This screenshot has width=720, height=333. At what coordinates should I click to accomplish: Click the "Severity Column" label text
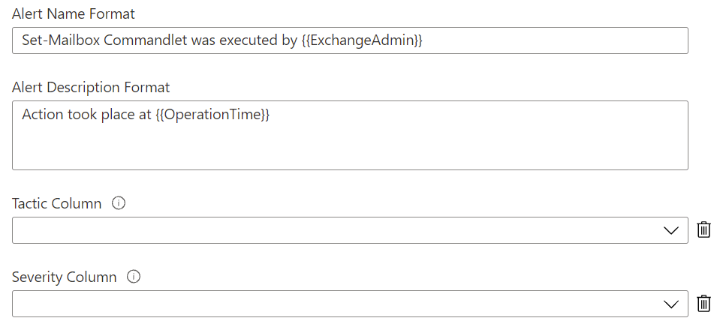tap(65, 277)
